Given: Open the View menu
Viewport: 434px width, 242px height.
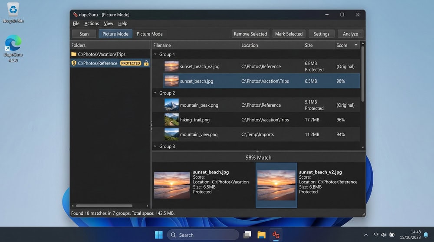Looking at the screenshot, I should (x=108, y=23).
